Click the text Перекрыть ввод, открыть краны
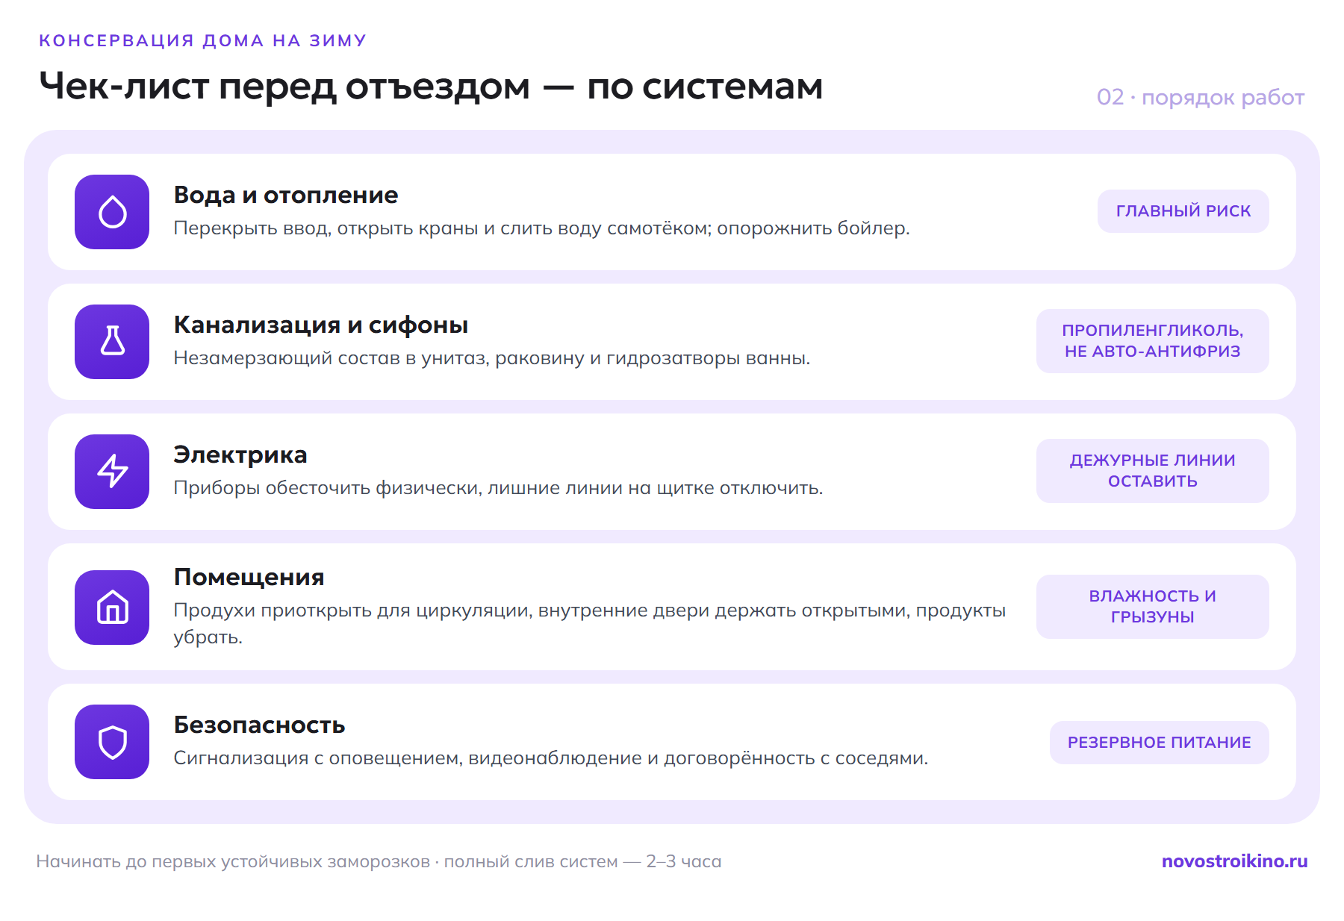 326,228
